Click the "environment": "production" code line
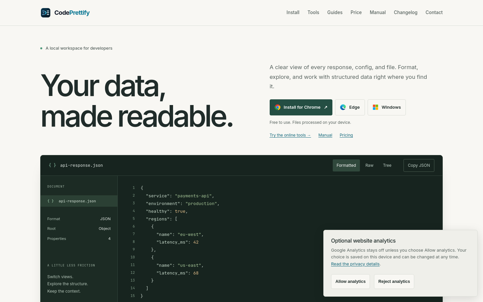The width and height of the screenshot is (483, 302). pos(183,204)
